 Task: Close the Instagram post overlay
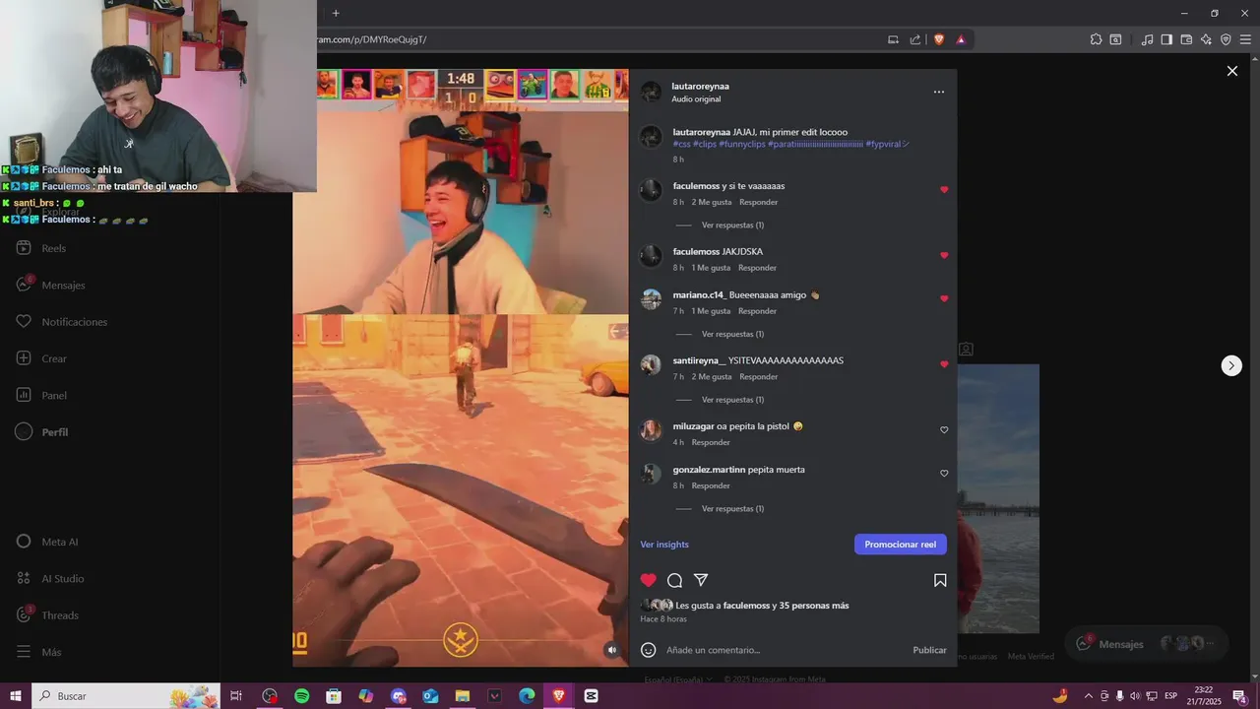point(1231,71)
